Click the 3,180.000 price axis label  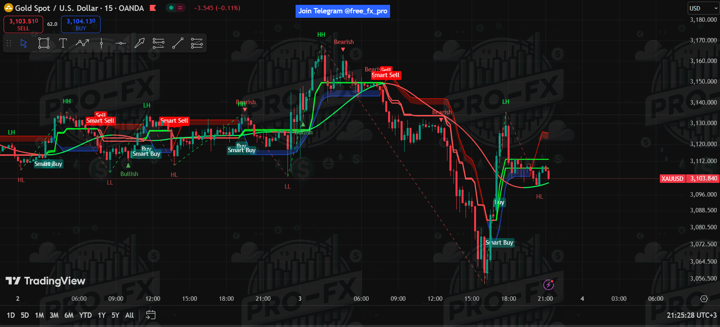point(703,20)
